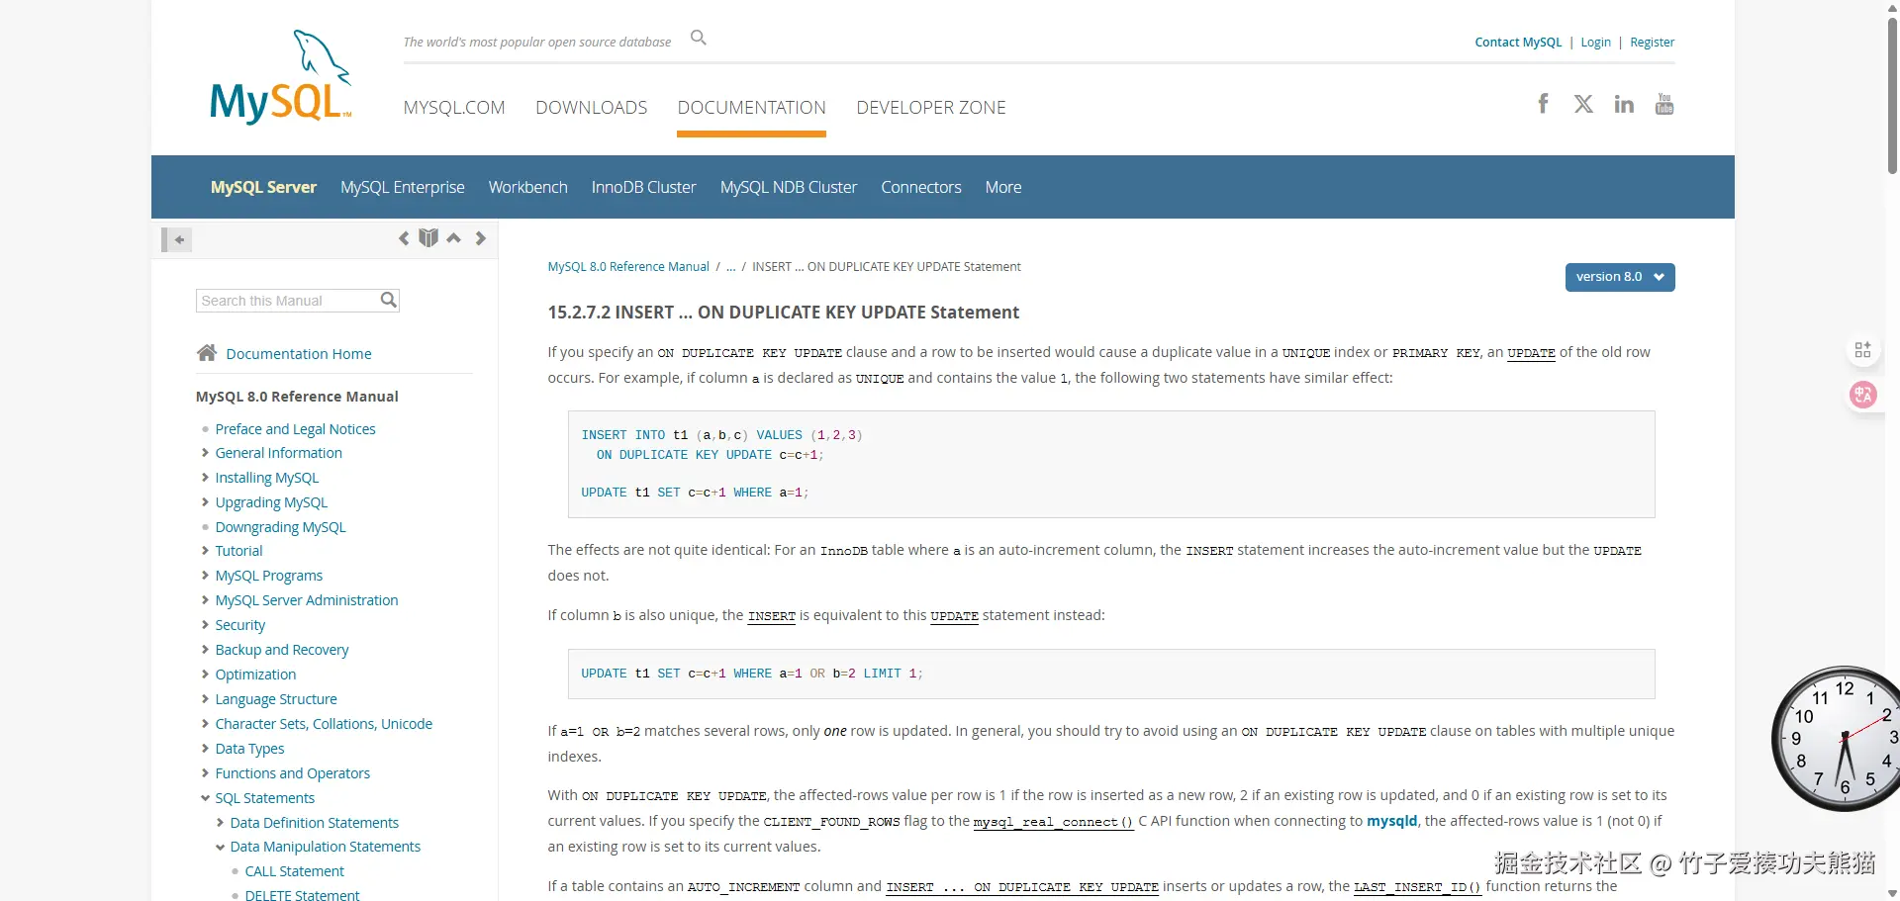Screen dimensions: 1900x901
Task: Open the MYSQL.COM top menu
Action: click(454, 108)
